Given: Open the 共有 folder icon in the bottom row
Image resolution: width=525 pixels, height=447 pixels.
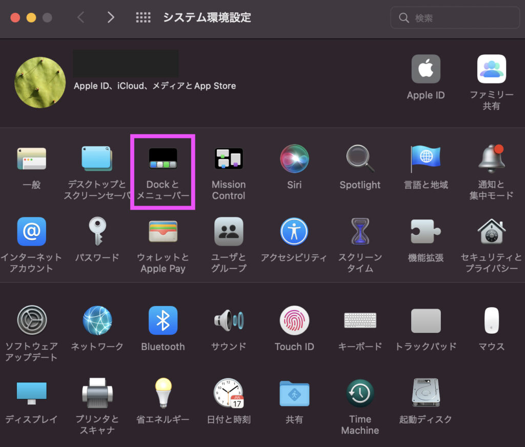Looking at the screenshot, I should click(x=294, y=393).
